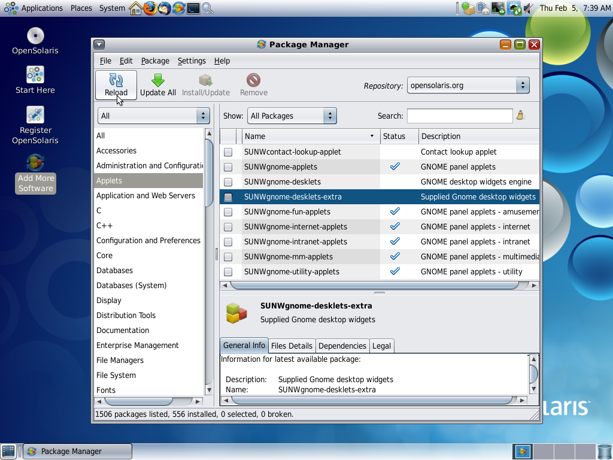Click Package Manager in the taskbar

(x=77, y=451)
